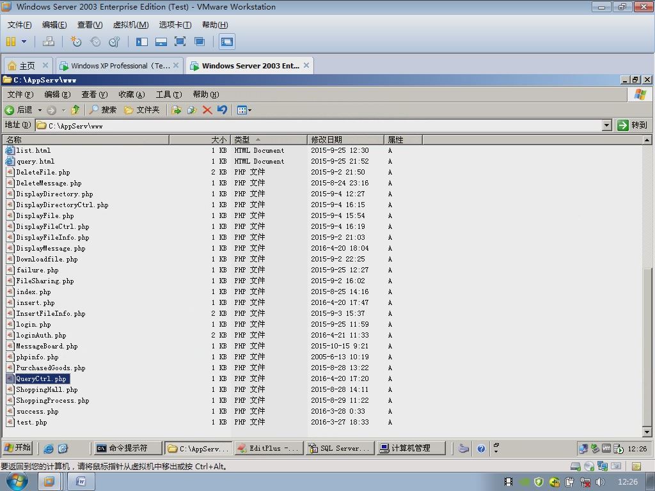Switch to the 主页 tab
This screenshot has width=655, height=491.
(28, 66)
